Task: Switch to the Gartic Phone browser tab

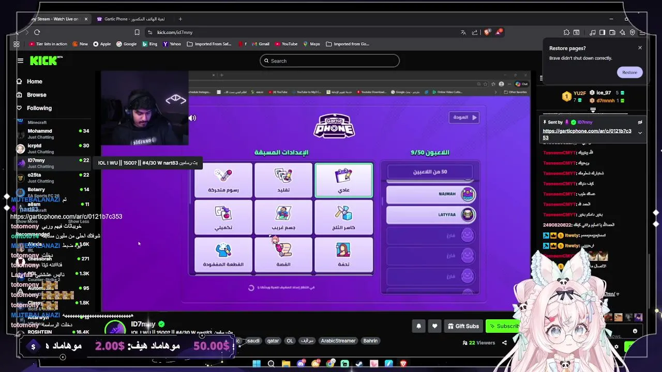Action: tap(134, 19)
